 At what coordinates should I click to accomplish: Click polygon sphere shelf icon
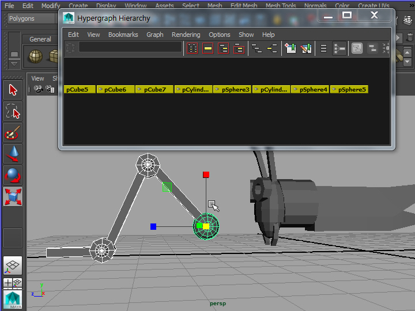tap(36, 56)
